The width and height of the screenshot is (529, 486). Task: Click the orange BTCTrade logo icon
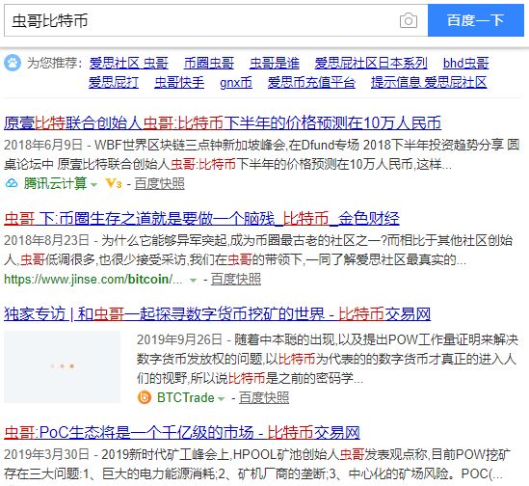145,397
